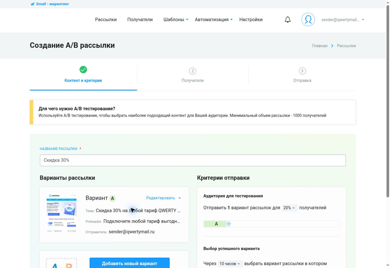Open the Рассылки menu item

click(x=106, y=20)
